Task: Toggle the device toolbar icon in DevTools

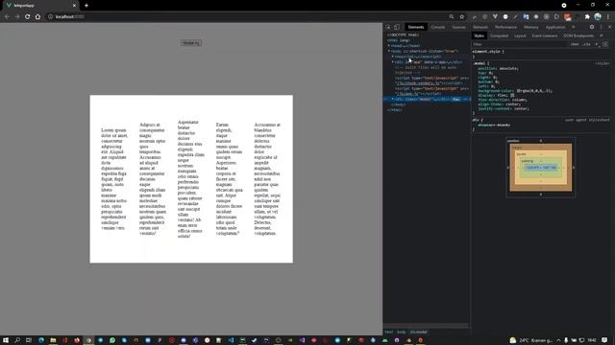Action: [x=397, y=27]
